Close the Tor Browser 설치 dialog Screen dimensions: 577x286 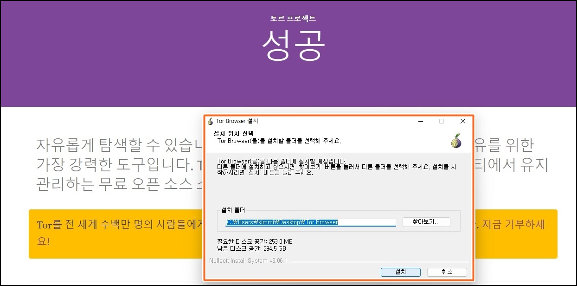click(x=462, y=121)
